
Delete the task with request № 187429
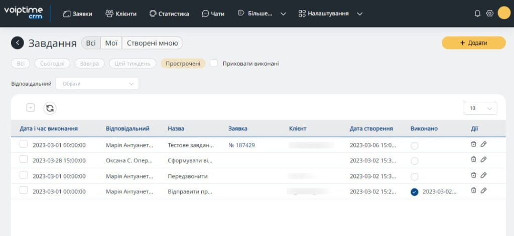473,144
